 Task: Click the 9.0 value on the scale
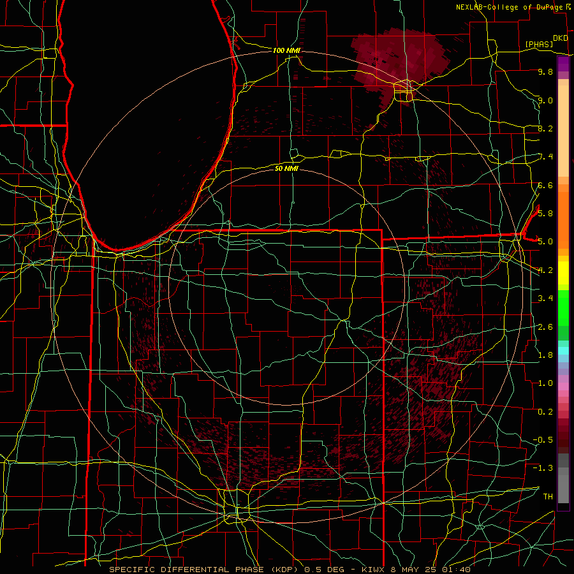click(x=545, y=100)
